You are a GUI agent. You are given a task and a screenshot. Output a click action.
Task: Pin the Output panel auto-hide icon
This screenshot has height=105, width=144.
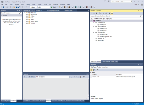(86, 74)
